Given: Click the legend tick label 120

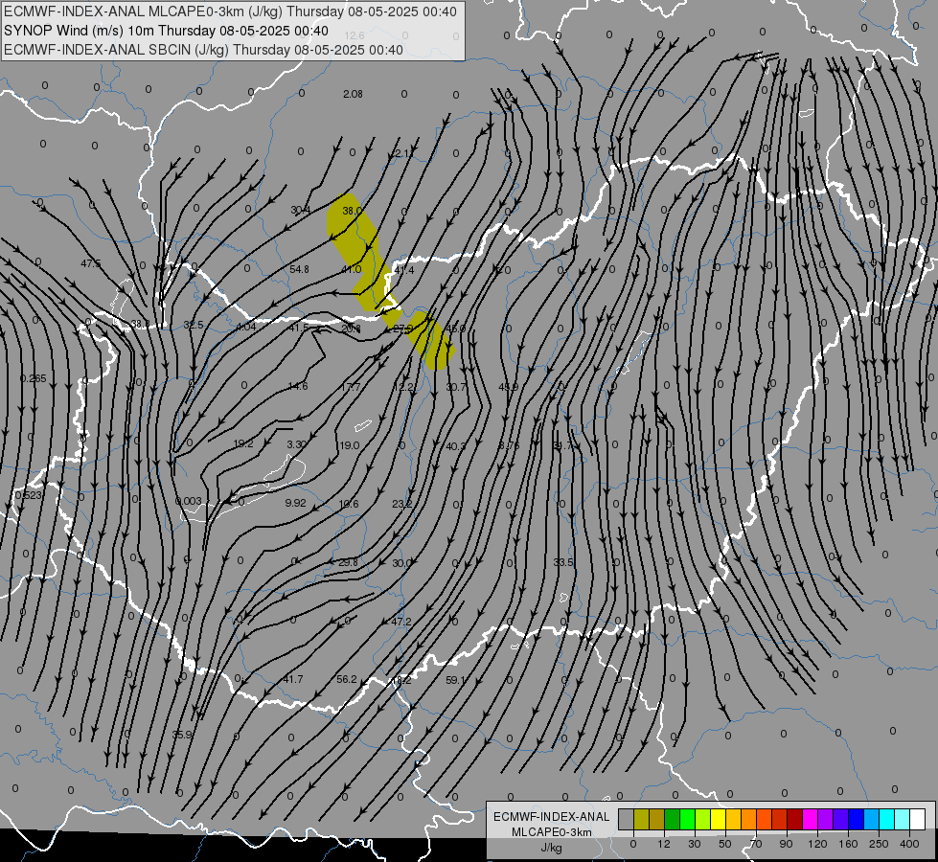Looking at the screenshot, I should (817, 844).
